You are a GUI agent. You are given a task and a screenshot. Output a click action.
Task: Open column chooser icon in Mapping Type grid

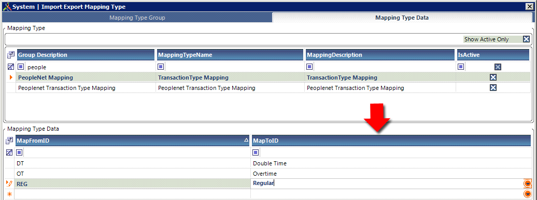coord(10,55)
